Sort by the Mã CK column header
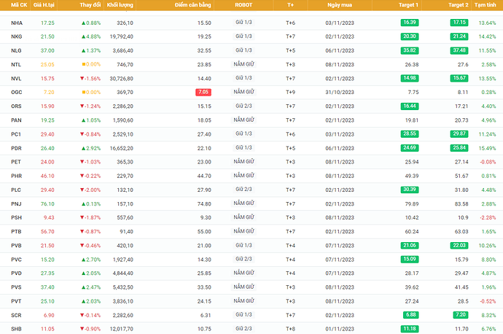Viewport: 503px width, 334px height. pyautogui.click(x=19, y=5)
